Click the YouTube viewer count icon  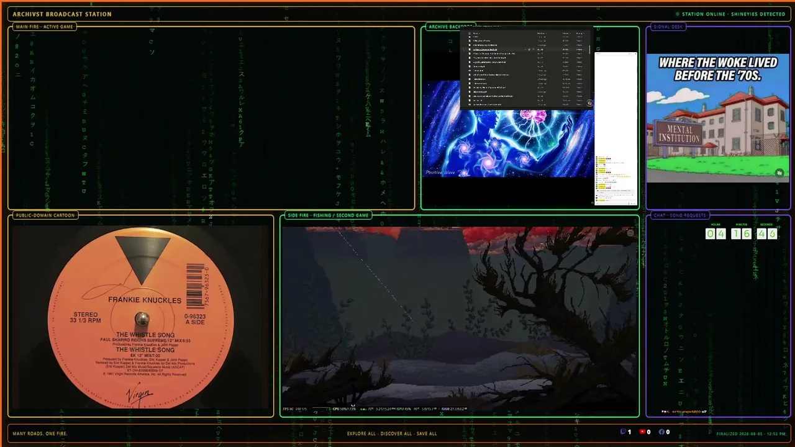(x=642, y=432)
